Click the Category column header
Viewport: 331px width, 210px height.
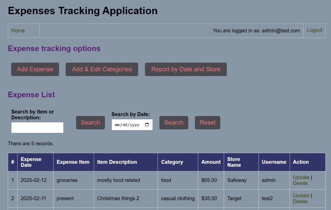(169, 162)
